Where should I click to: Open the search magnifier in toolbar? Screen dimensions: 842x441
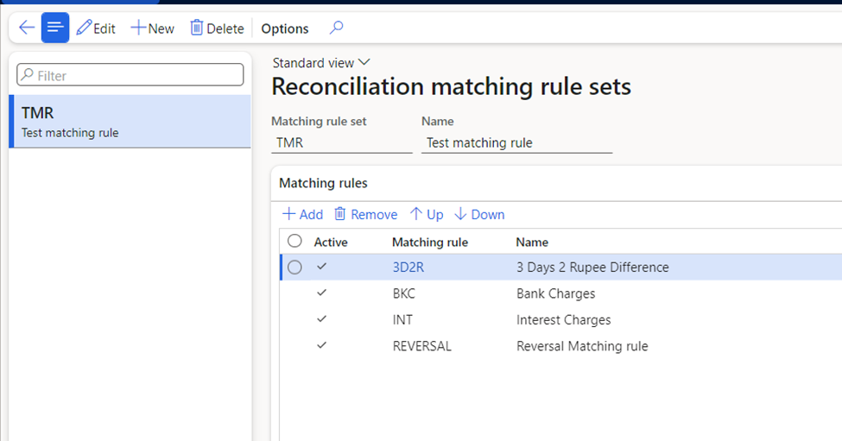[x=336, y=28]
